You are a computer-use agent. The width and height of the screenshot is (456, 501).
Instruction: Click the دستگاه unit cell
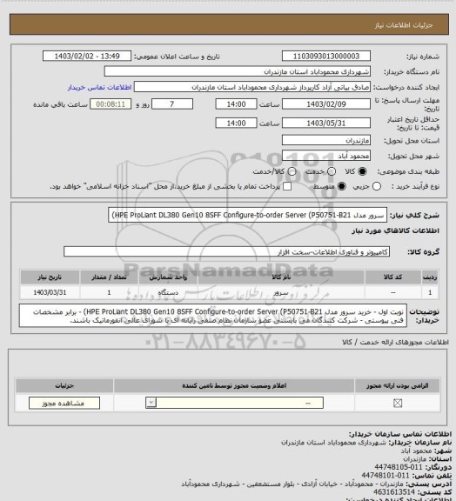(168, 292)
